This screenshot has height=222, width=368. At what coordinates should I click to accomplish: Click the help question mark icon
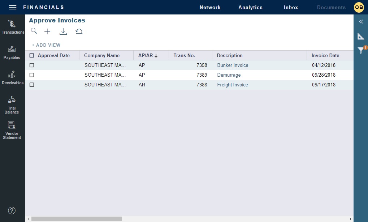click(x=12, y=210)
